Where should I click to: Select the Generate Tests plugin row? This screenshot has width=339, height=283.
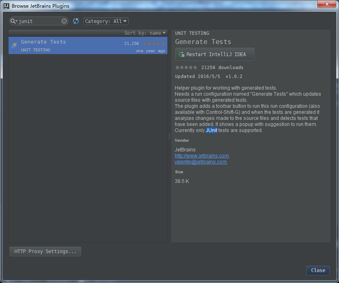coord(88,45)
